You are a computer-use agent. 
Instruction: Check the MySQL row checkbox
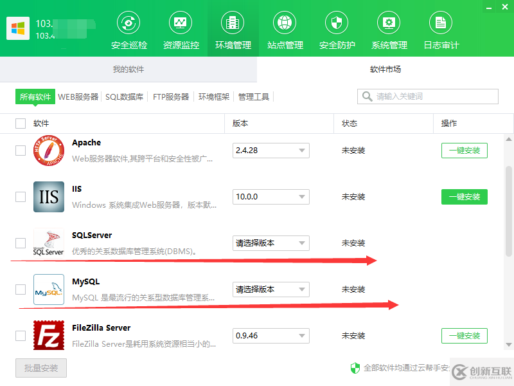coord(21,289)
